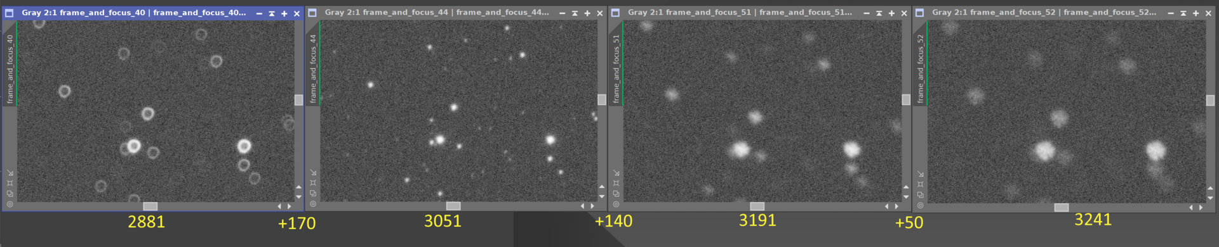Shade the frame_and_focus_40 window
Screen dimensions: 1219x247
[x=272, y=13]
